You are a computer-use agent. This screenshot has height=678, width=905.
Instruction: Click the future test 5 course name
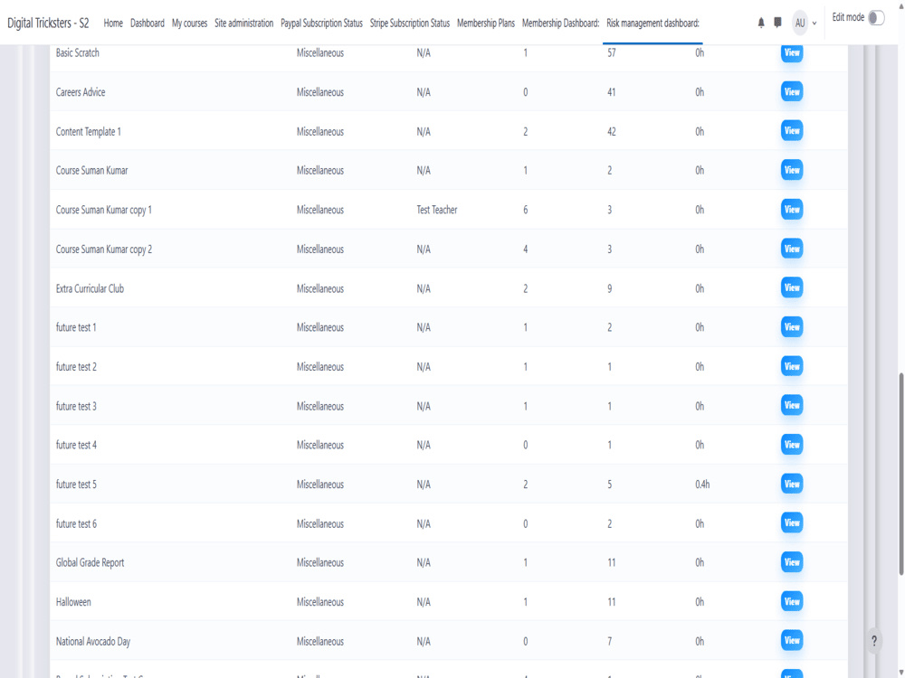tap(76, 485)
